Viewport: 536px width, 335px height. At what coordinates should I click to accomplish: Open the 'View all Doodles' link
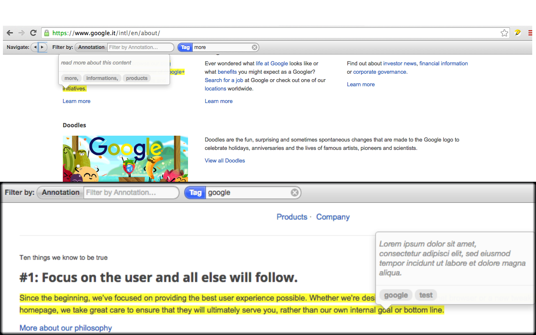click(225, 161)
